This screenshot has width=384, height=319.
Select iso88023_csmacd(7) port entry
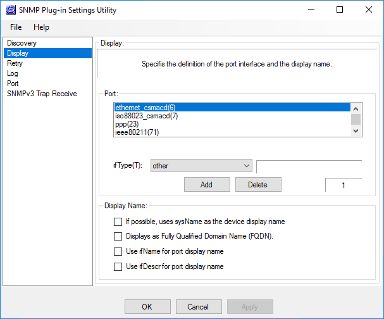point(146,116)
